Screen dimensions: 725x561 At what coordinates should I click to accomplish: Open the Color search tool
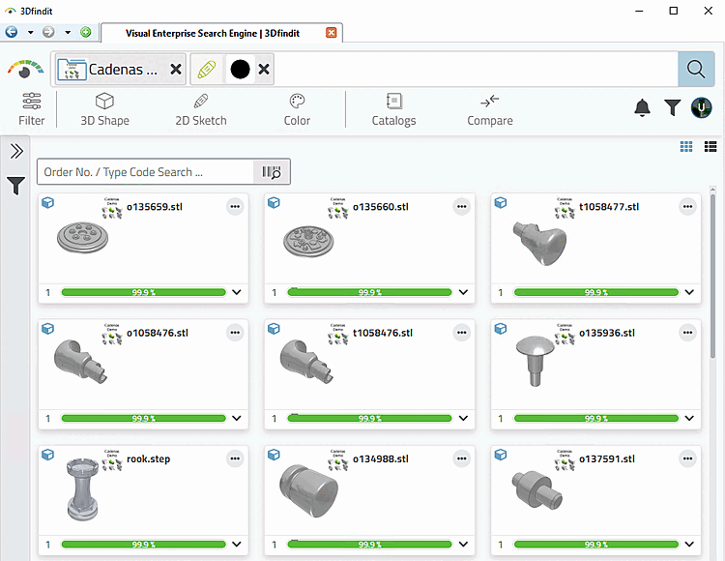click(297, 109)
